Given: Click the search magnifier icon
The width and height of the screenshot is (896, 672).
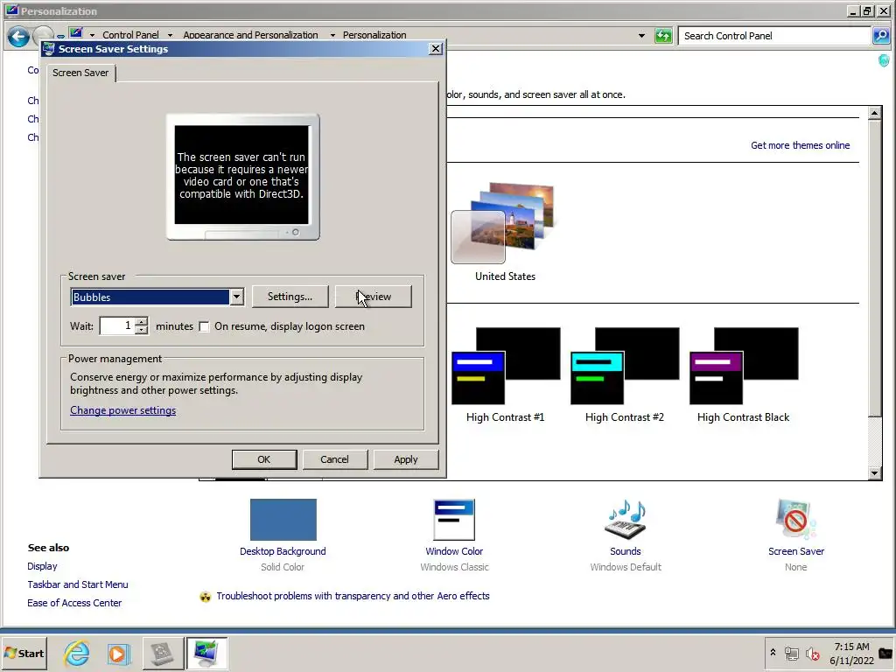Looking at the screenshot, I should click(881, 36).
